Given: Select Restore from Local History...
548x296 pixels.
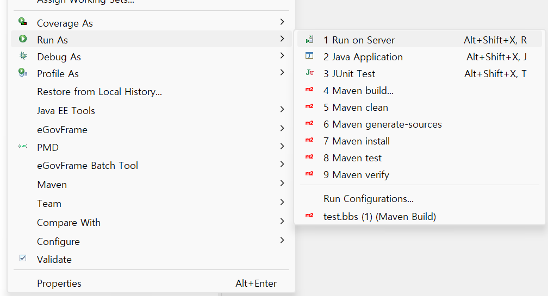Looking at the screenshot, I should 99,92.
